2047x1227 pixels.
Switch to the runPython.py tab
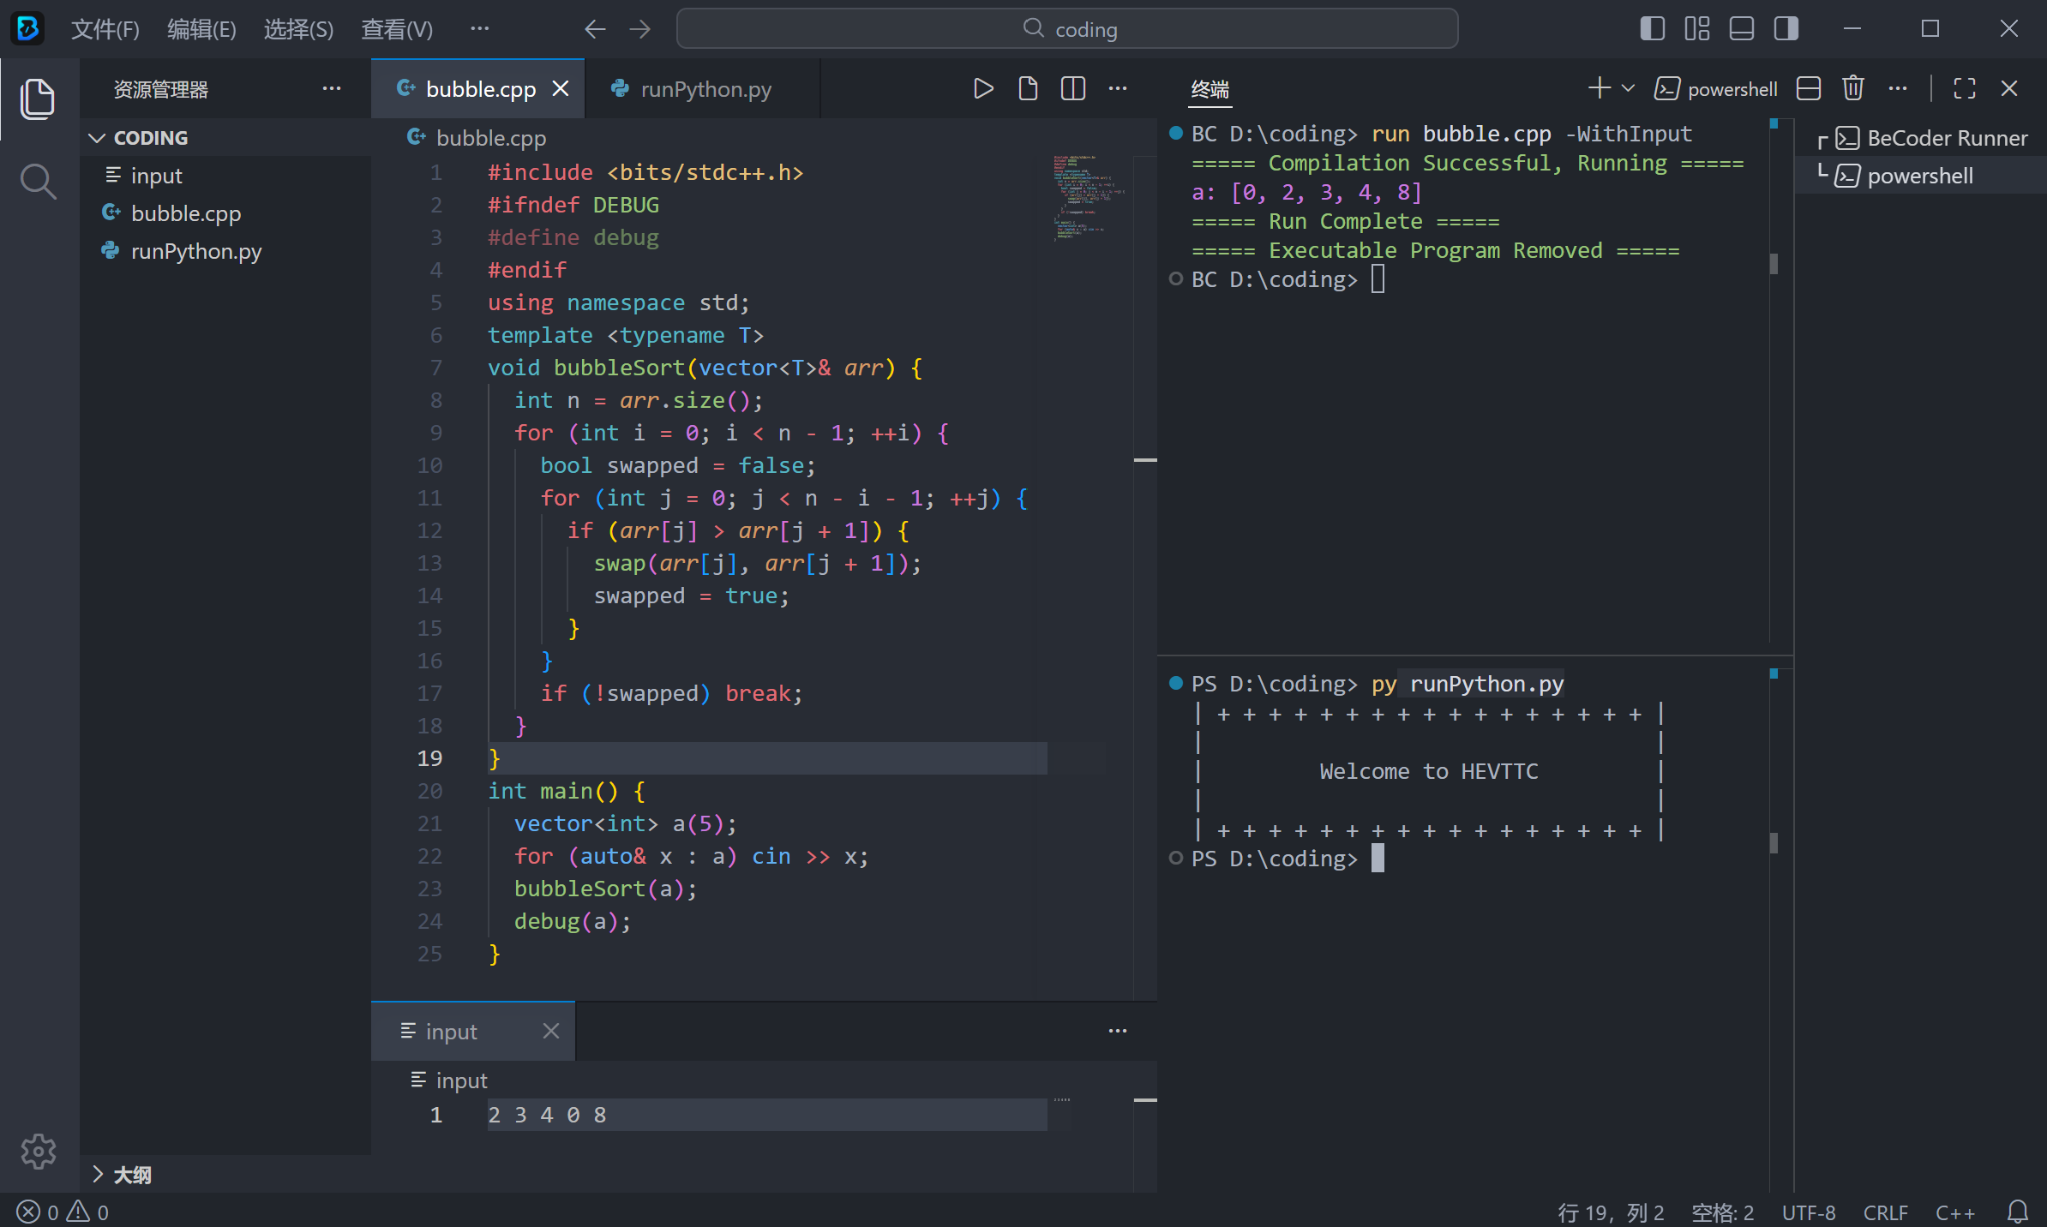tap(703, 89)
